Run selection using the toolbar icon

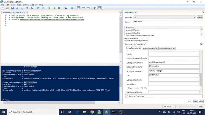(54, 8)
